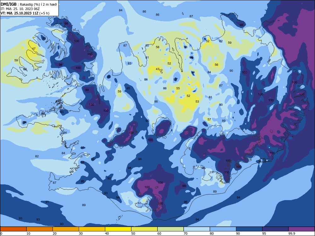Click the 50–60 pale yellow legend swatch
The height and width of the screenshot is (236, 315).
(144, 229)
